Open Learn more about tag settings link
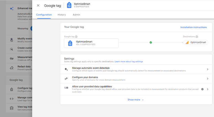Image resolution: width=214 pixels, height=117 pixels. [x=129, y=62]
